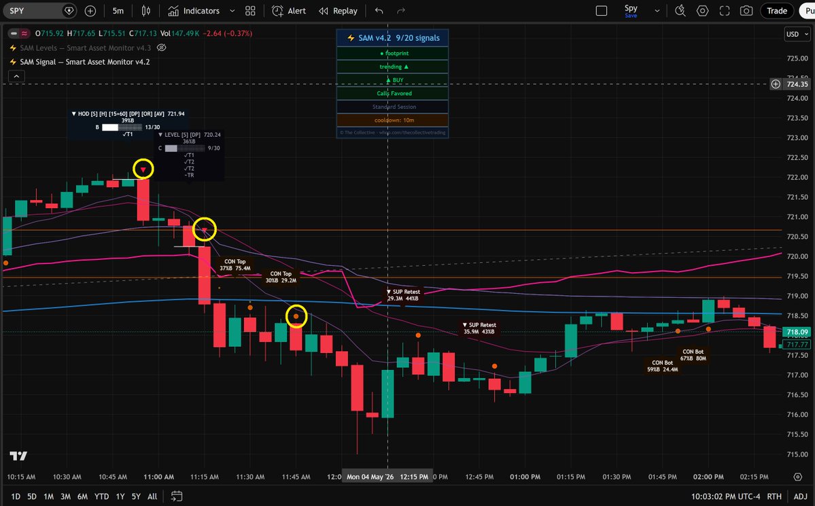Open the Indicators dialog
Screen dimensions: 815x506
[x=194, y=10]
